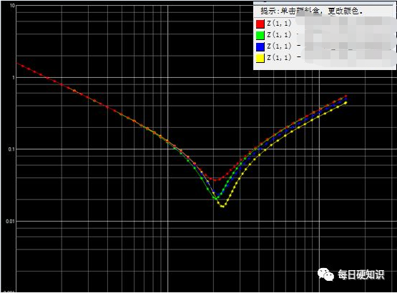Click the blue color swatch in legend
Image resolution: width=397 pixels, height=293 pixels.
point(260,46)
